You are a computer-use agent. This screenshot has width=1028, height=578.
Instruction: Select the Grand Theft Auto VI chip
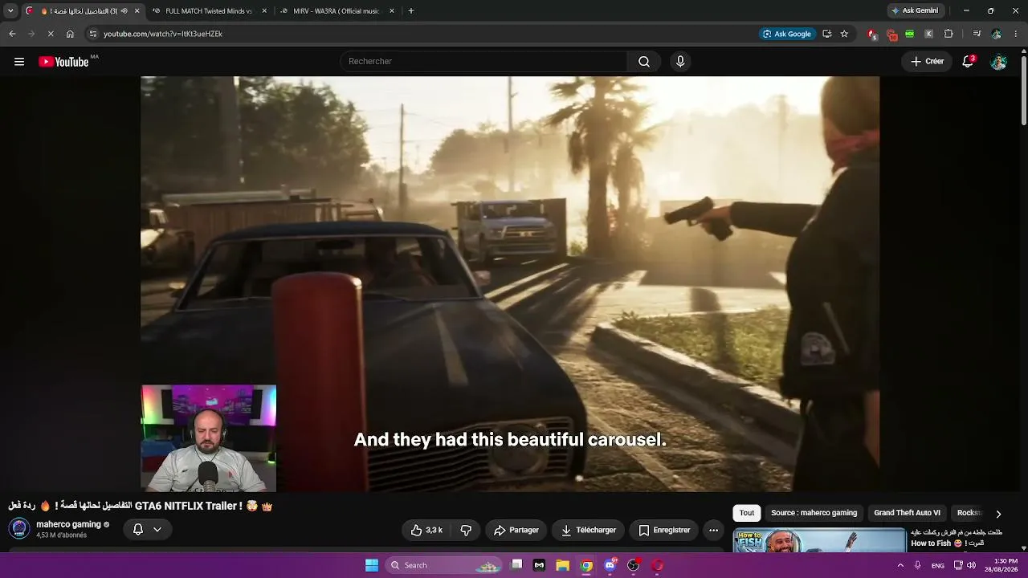pos(908,513)
